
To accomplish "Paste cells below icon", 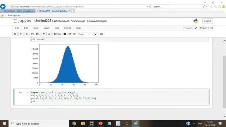I will (38, 34).
